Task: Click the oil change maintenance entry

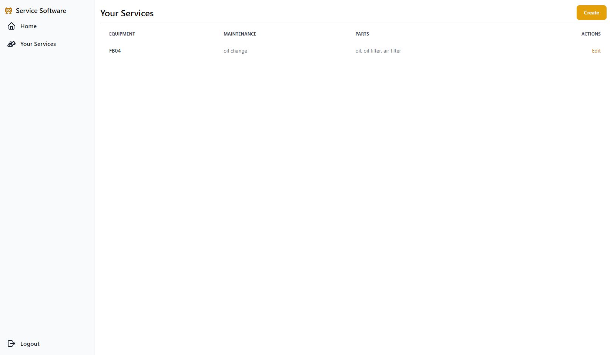Action: pos(235,51)
